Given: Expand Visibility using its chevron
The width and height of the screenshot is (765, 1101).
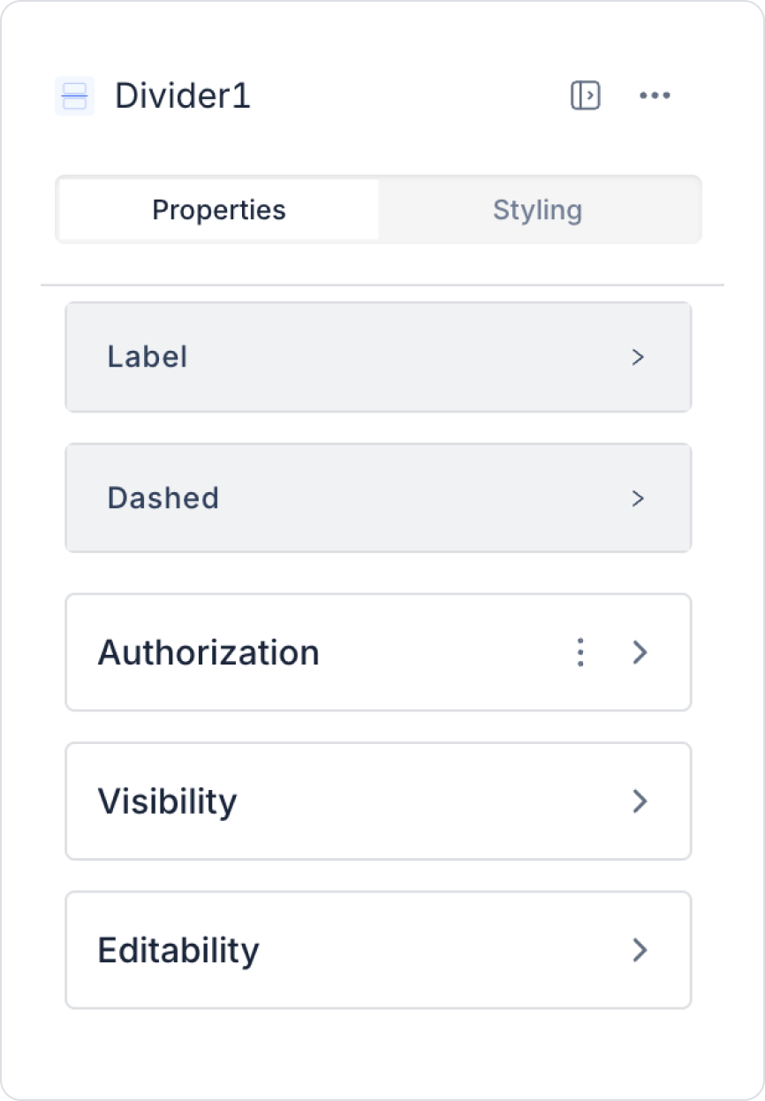Looking at the screenshot, I should point(640,801).
